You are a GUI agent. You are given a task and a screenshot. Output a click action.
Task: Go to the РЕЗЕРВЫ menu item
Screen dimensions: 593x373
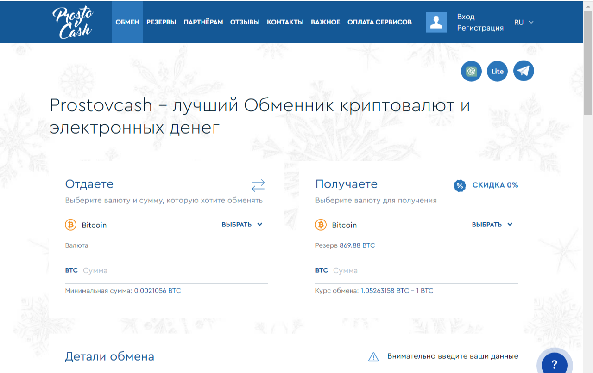pos(161,22)
